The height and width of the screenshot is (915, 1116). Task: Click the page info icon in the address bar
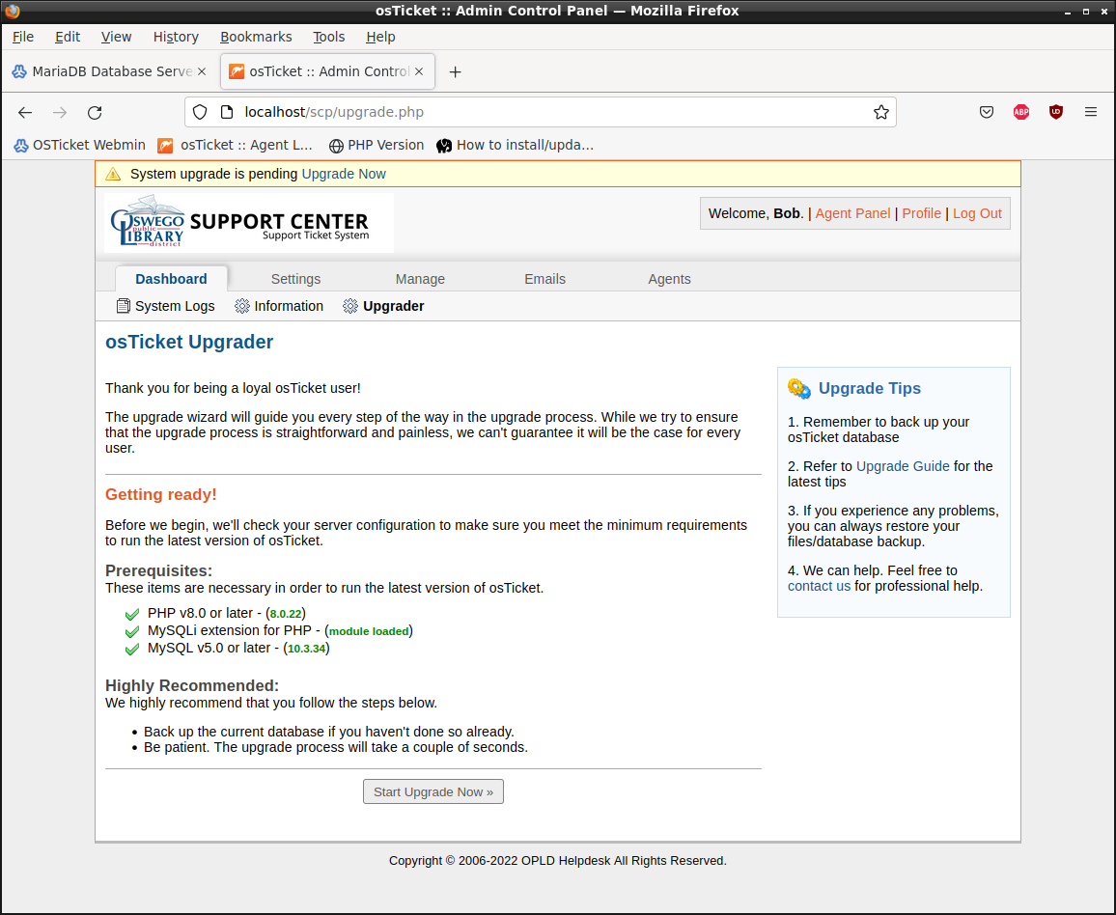tap(227, 112)
